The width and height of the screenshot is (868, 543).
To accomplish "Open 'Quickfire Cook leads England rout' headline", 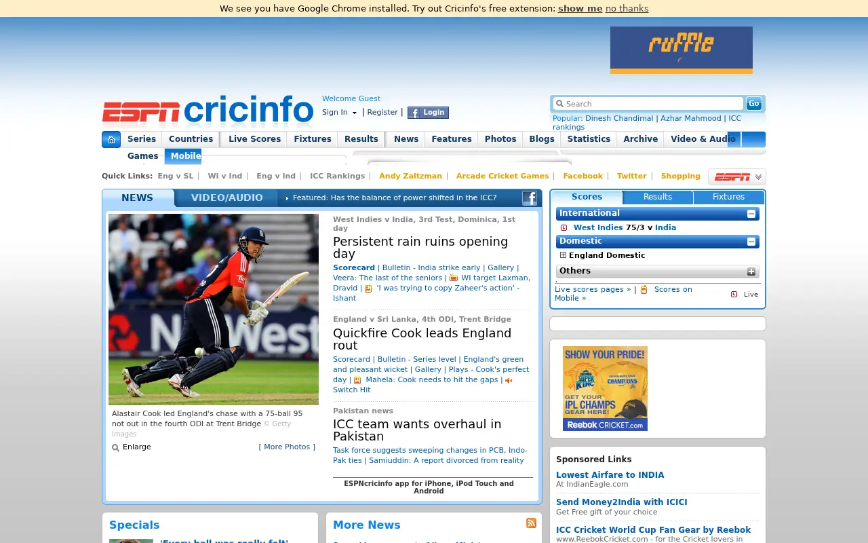I will pyautogui.click(x=422, y=339).
